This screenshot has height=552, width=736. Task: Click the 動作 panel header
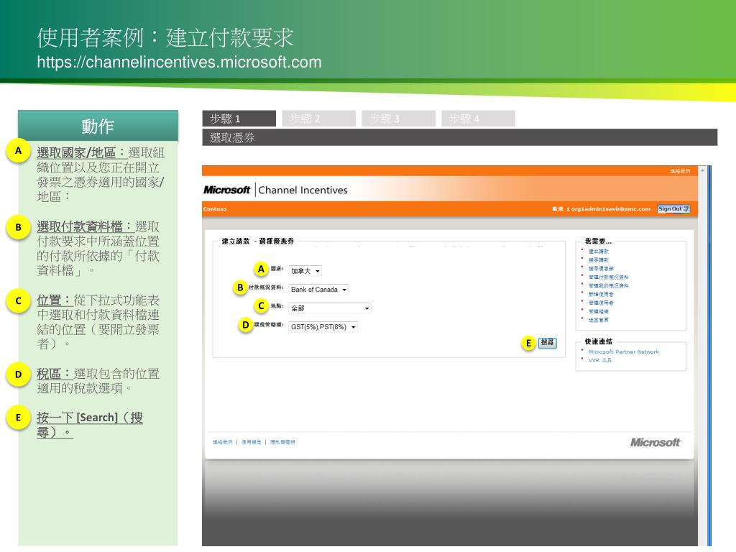(x=98, y=126)
